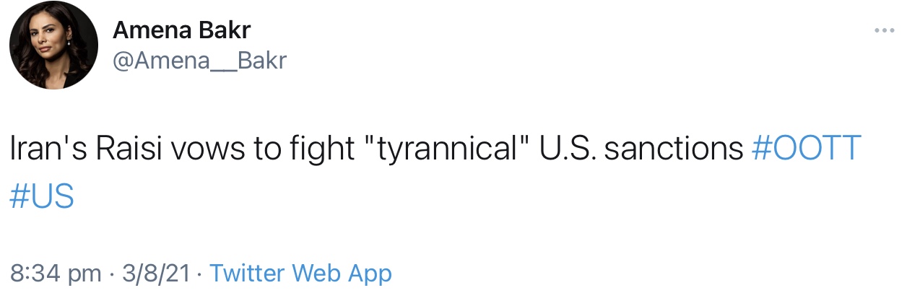Open the tweet's three-dot more options menu
907x293 pixels.
(885, 31)
